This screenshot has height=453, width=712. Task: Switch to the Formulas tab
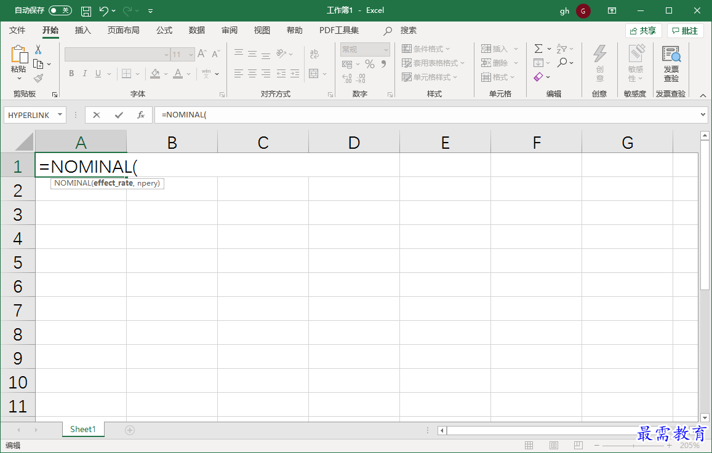pyautogui.click(x=164, y=30)
